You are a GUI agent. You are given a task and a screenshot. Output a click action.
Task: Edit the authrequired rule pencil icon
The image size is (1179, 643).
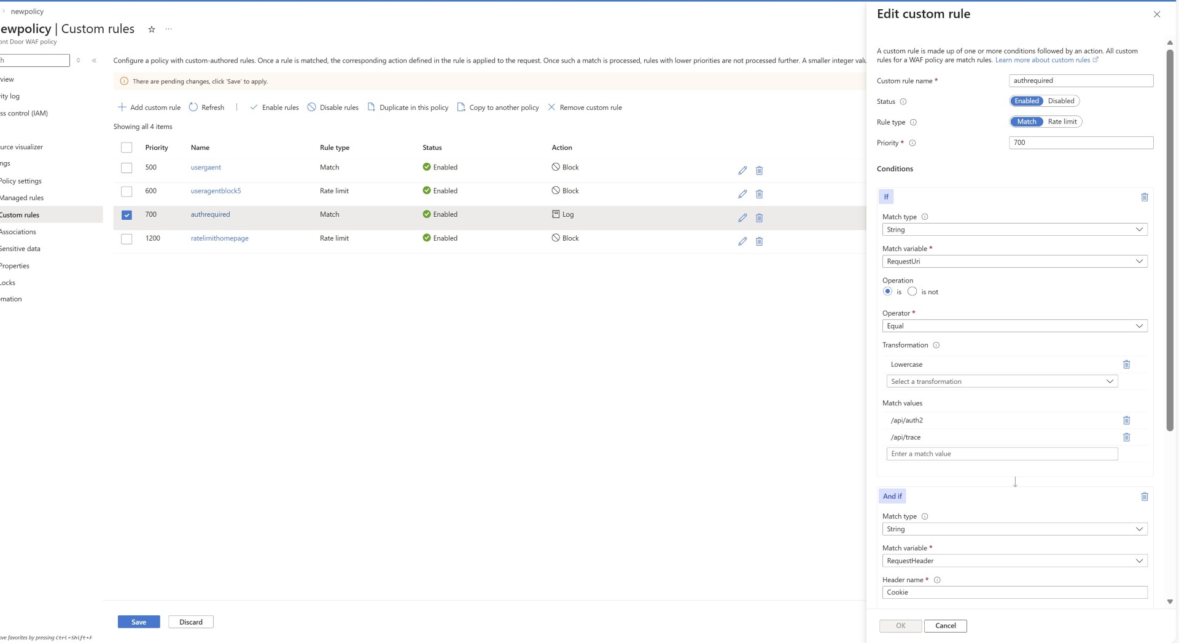(x=742, y=218)
